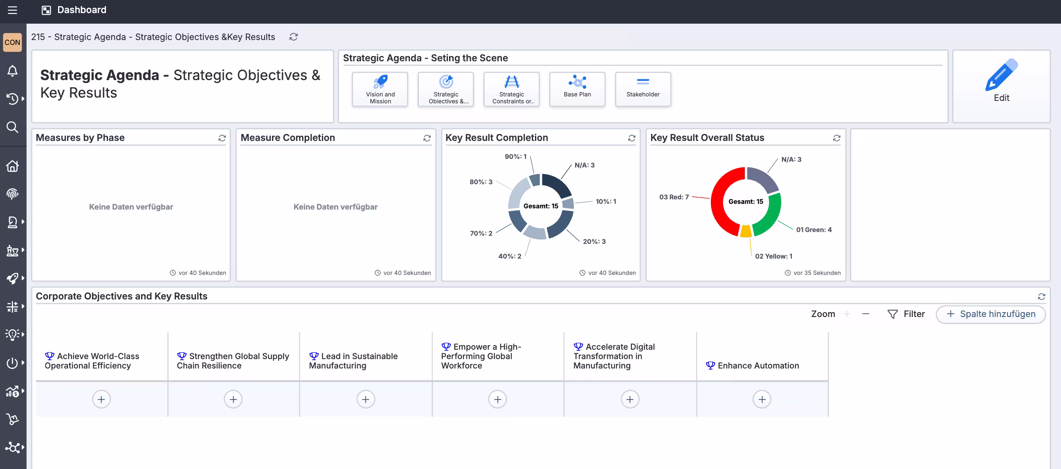Click the rocket icon in the sidebar
Viewport: 1061px width, 469px height.
pos(12,278)
